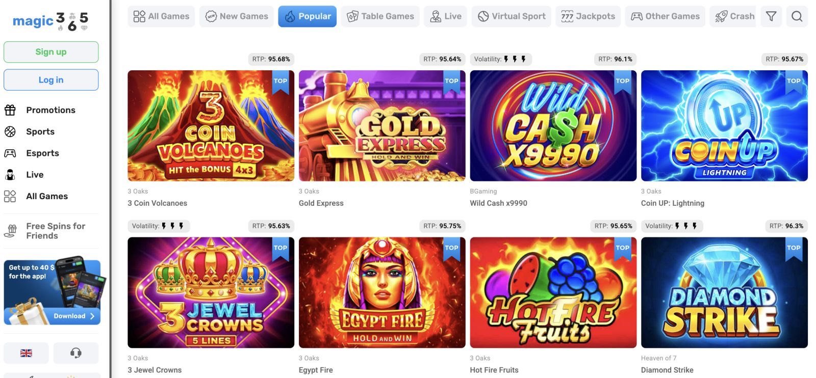
Task: Download the app from the banner
Action: 74,316
